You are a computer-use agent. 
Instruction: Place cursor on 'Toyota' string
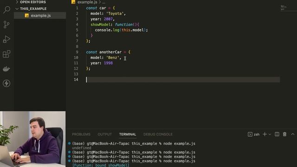coord(115,13)
